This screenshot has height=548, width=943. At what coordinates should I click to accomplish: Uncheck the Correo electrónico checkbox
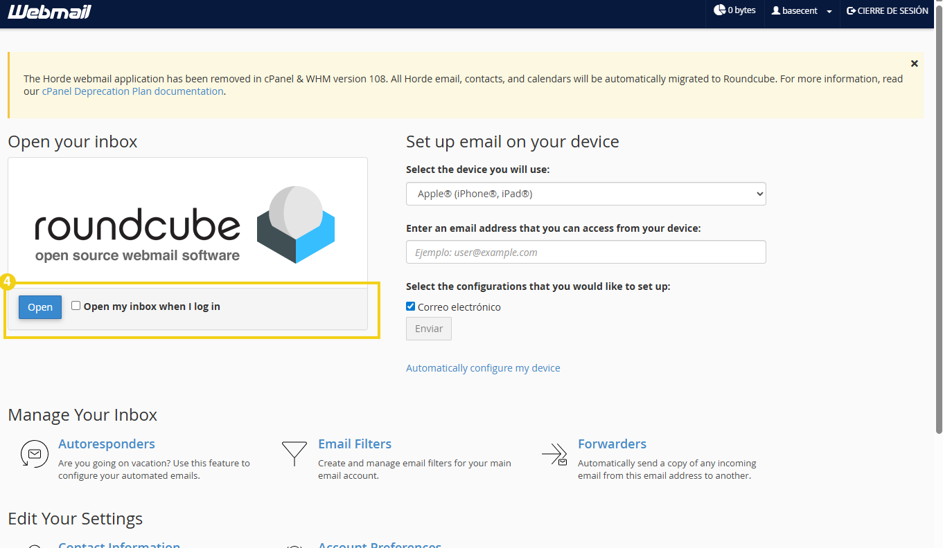[x=410, y=306]
